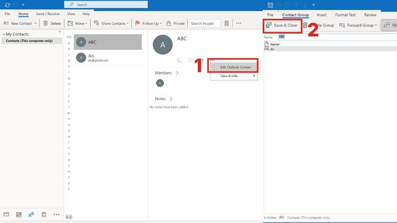Viewport: 397px width, 223px height.
Task: Click Save icon in Contact Group title bar
Action: point(270,5)
